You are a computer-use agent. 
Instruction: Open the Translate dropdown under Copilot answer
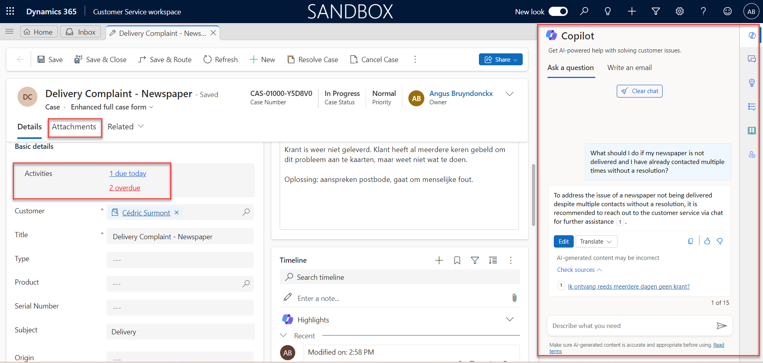tap(596, 241)
